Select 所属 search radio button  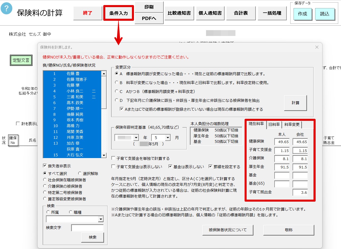pos(48,212)
